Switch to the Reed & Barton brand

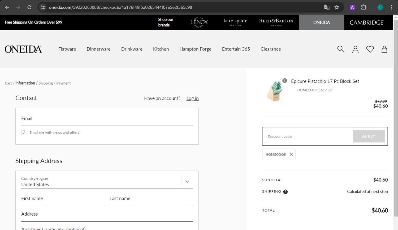click(x=276, y=22)
